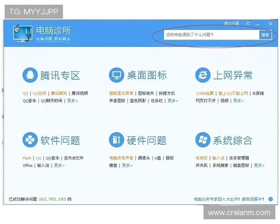Select 磁盘图标 link
The width and height of the screenshot is (280, 224).
coord(241,165)
